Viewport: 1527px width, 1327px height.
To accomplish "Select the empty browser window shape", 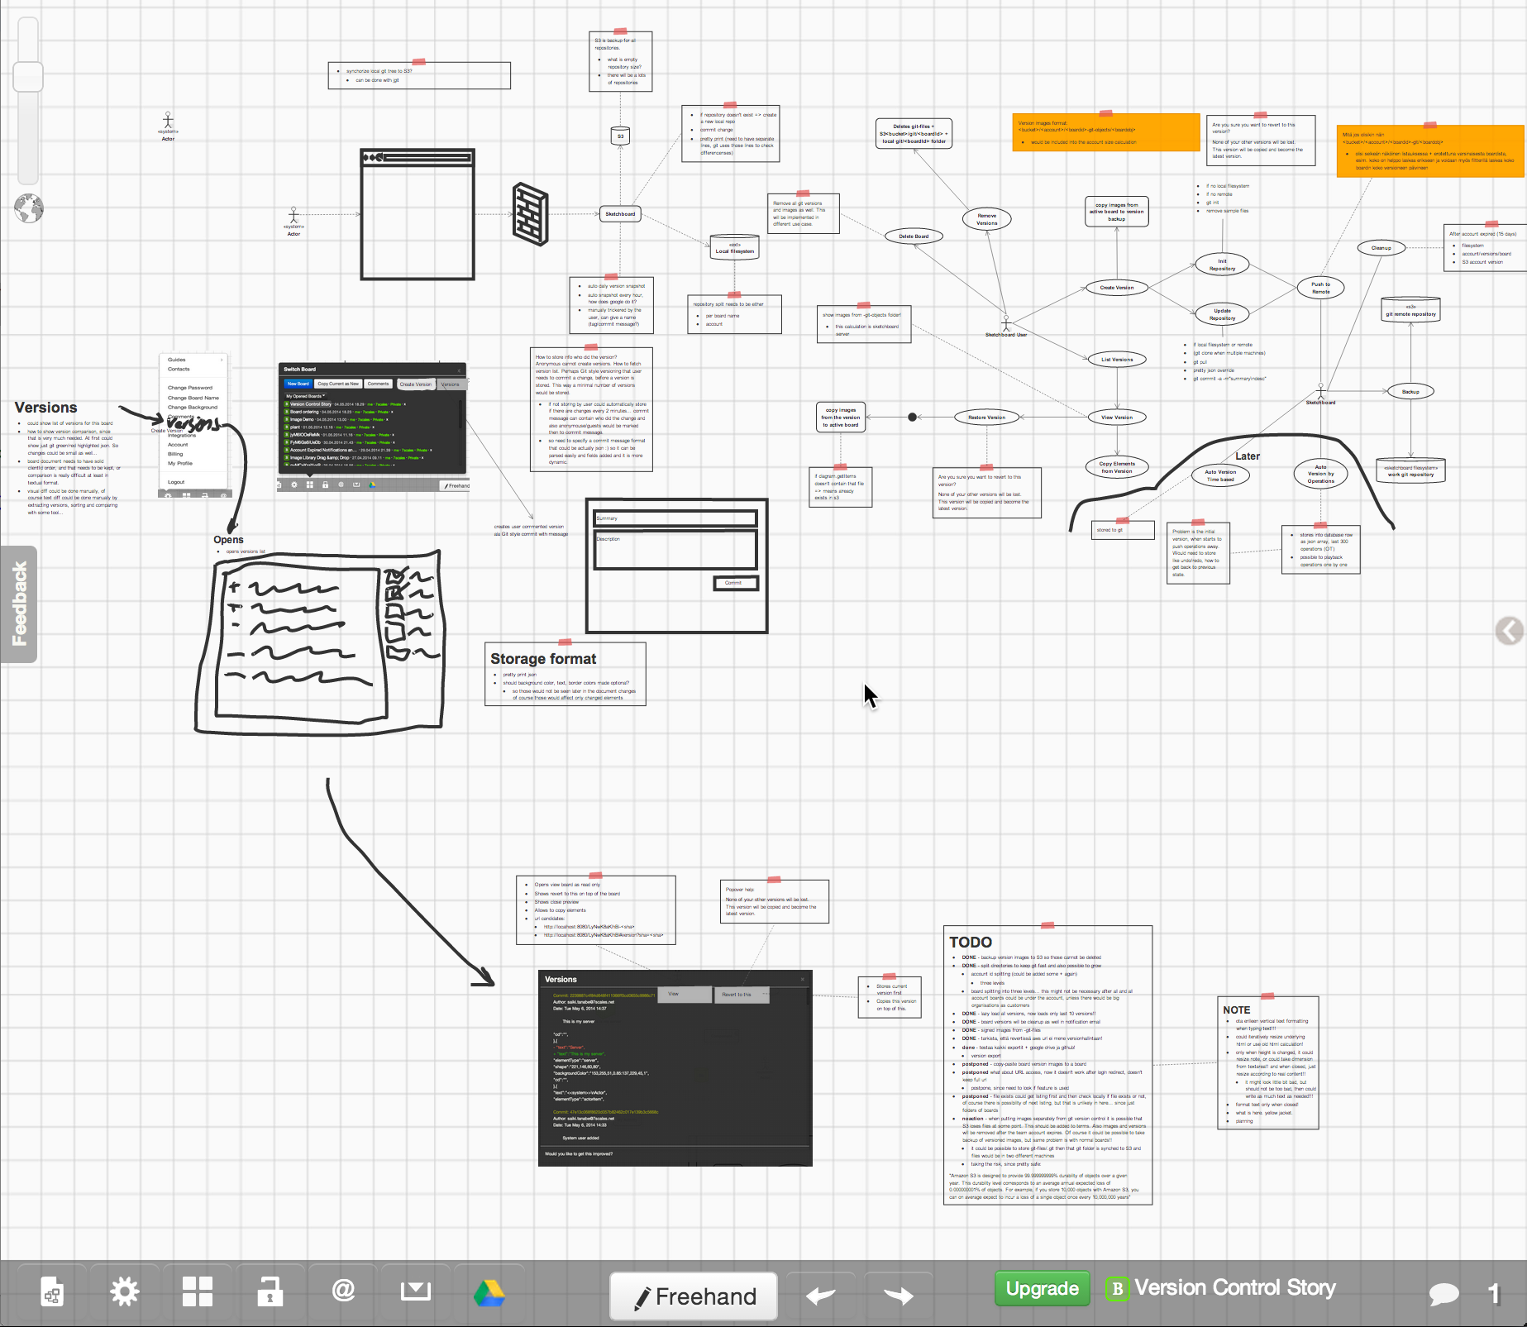I will pos(418,215).
